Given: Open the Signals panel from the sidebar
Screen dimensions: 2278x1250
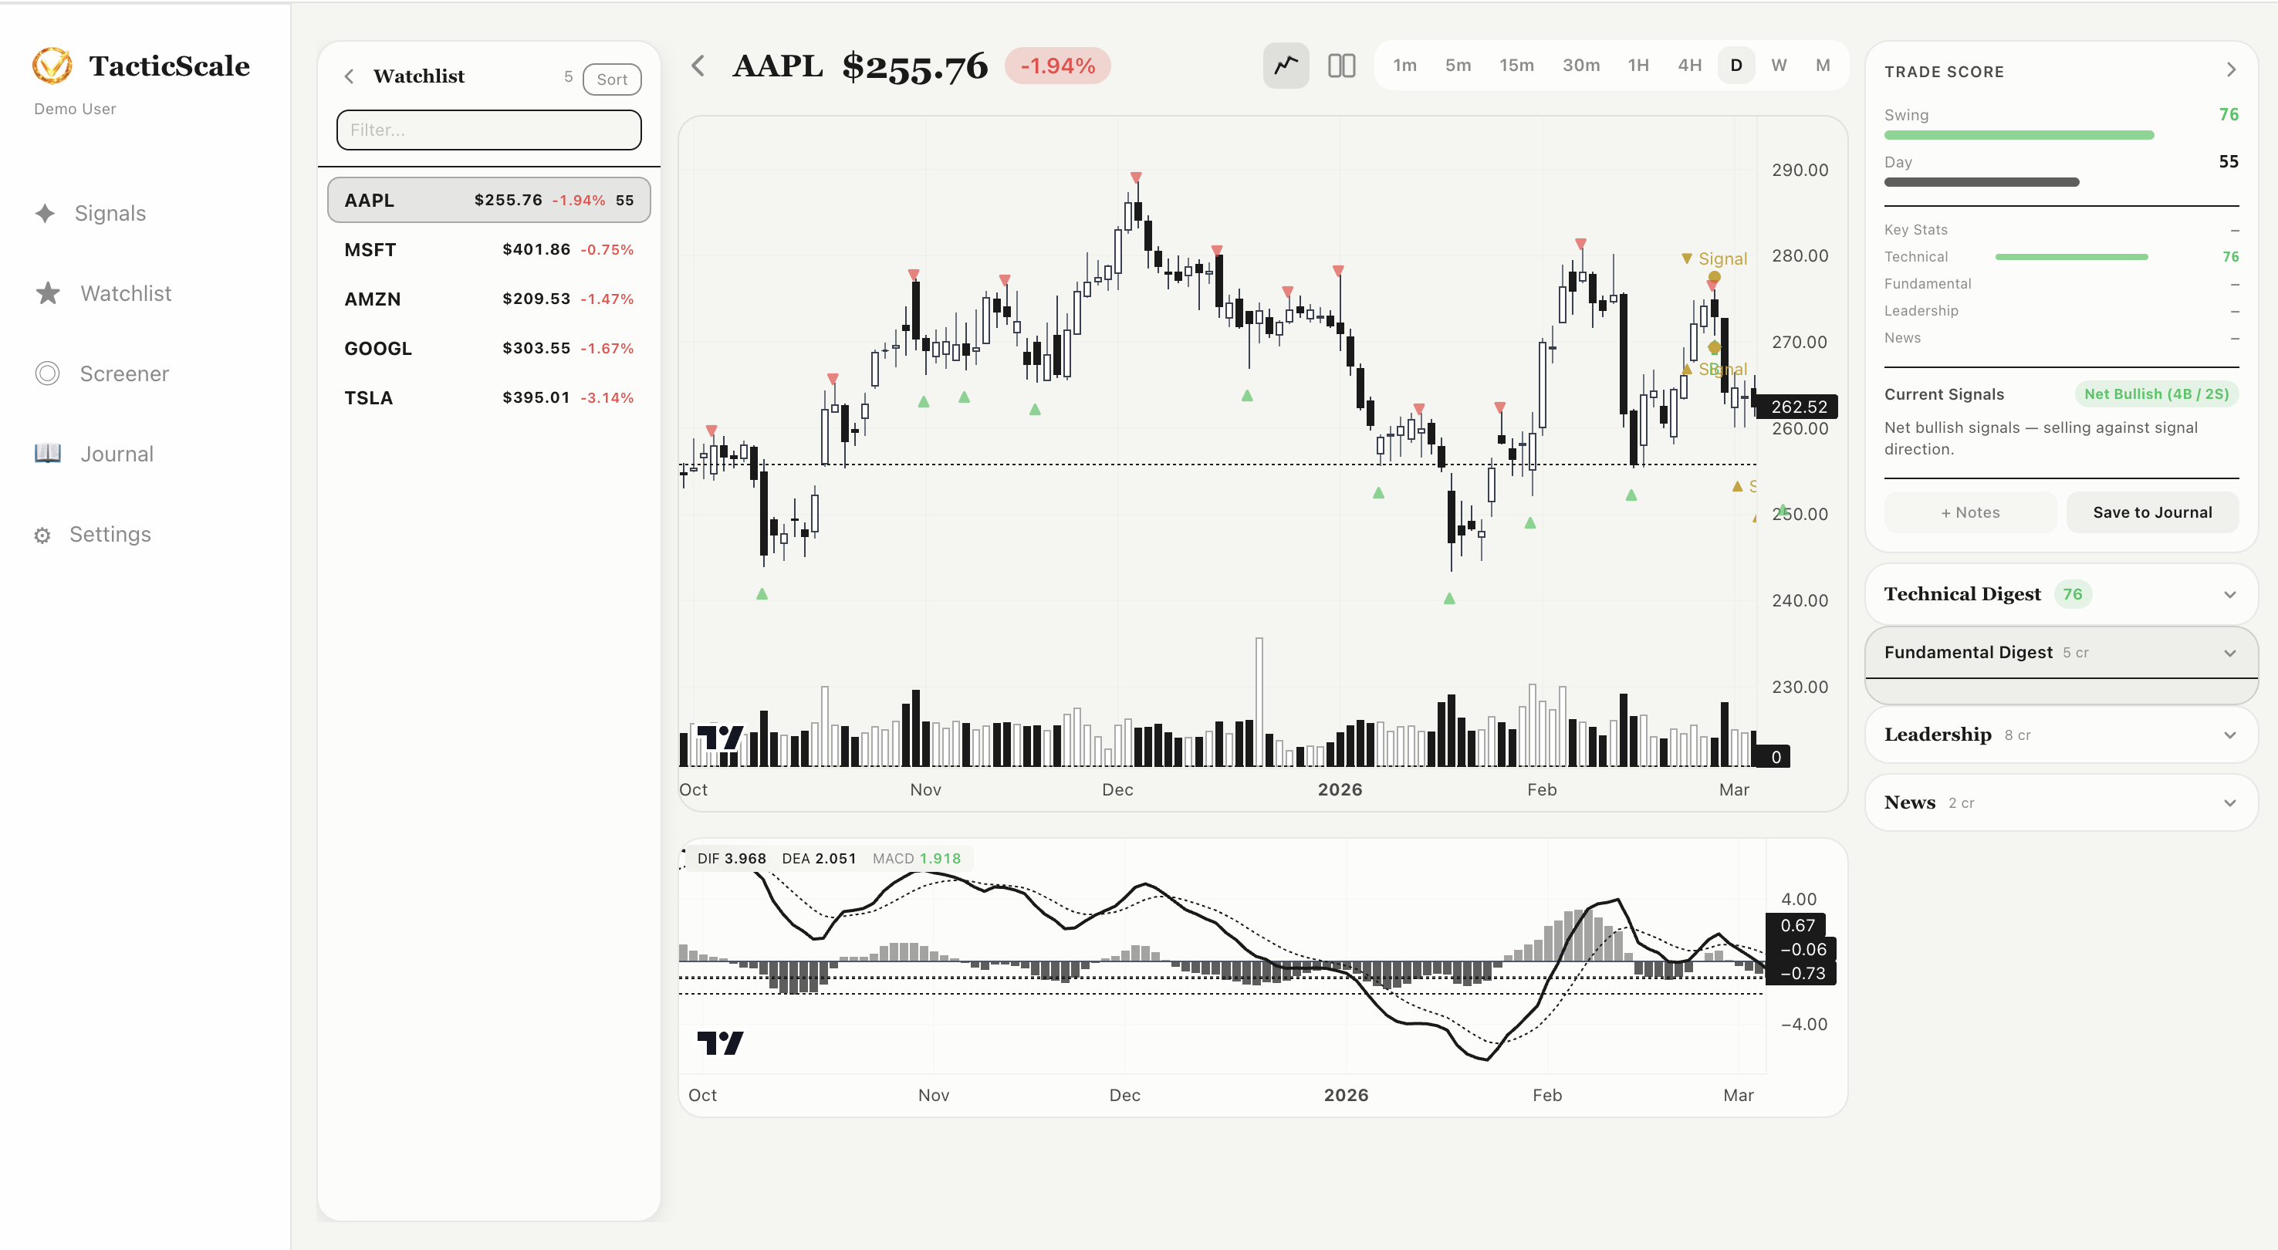Looking at the screenshot, I should [109, 213].
